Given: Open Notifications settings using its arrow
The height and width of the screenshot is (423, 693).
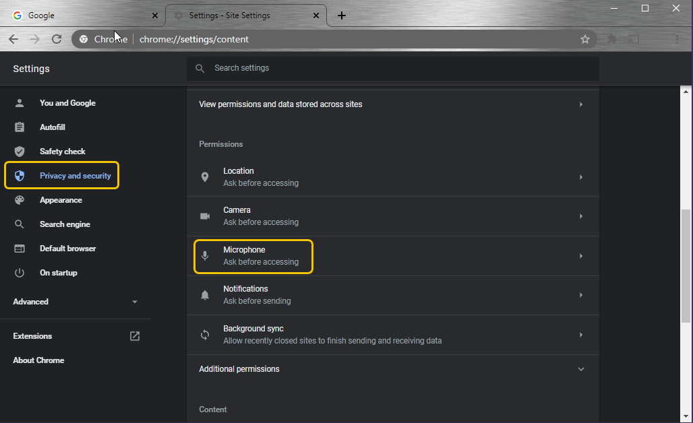Looking at the screenshot, I should coord(581,295).
